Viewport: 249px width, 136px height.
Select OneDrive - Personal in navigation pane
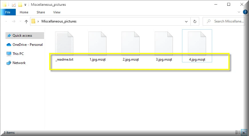pos(24,45)
